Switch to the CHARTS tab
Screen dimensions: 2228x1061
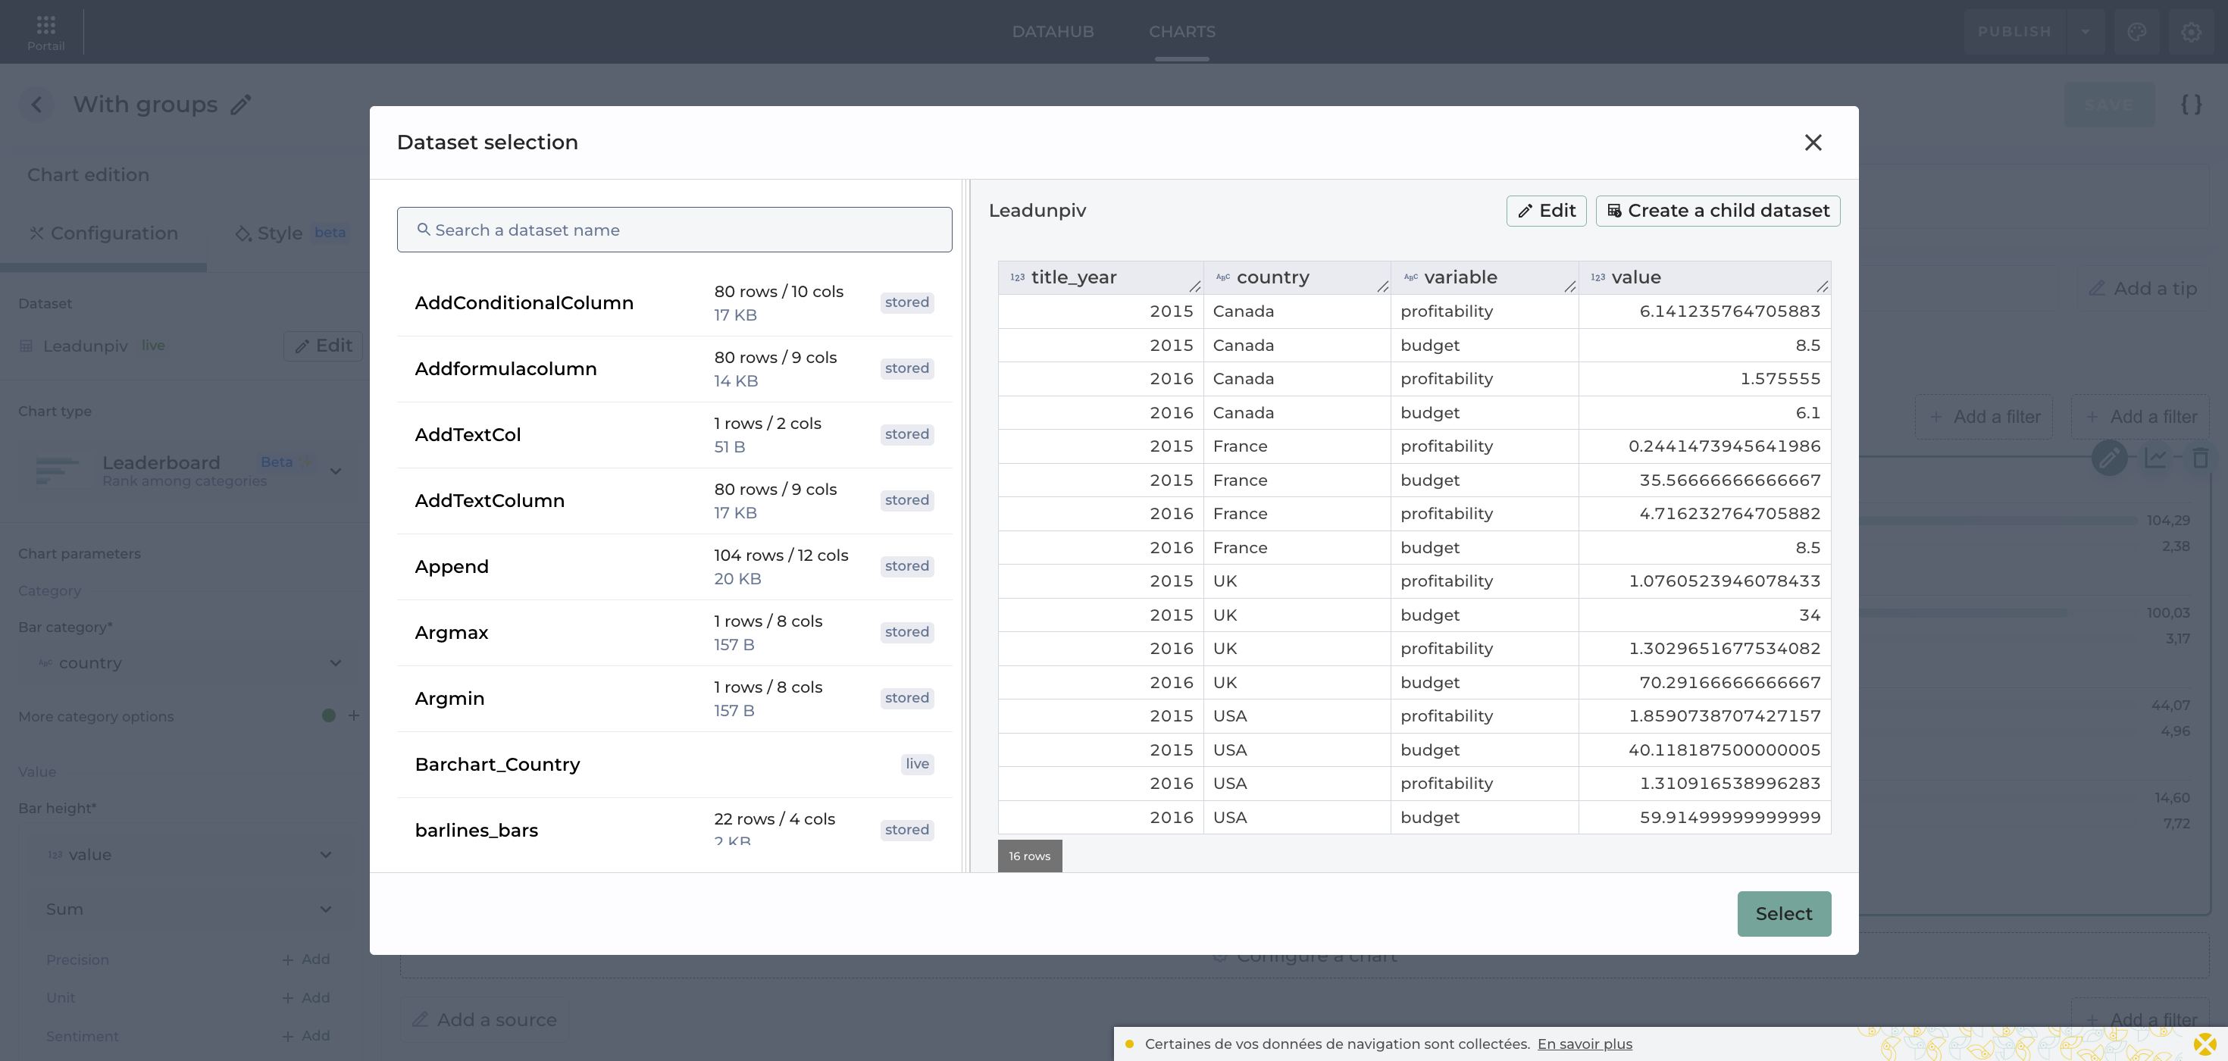tap(1181, 32)
